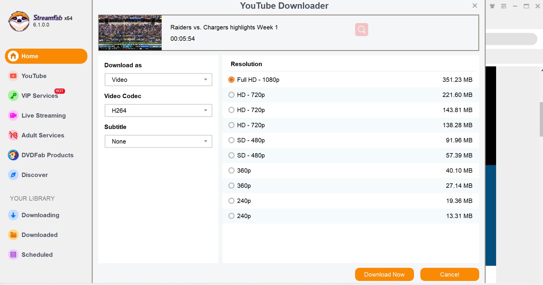This screenshot has width=543, height=285.
Task: Close the YouTube Downloader dialog
Action: pos(475,6)
